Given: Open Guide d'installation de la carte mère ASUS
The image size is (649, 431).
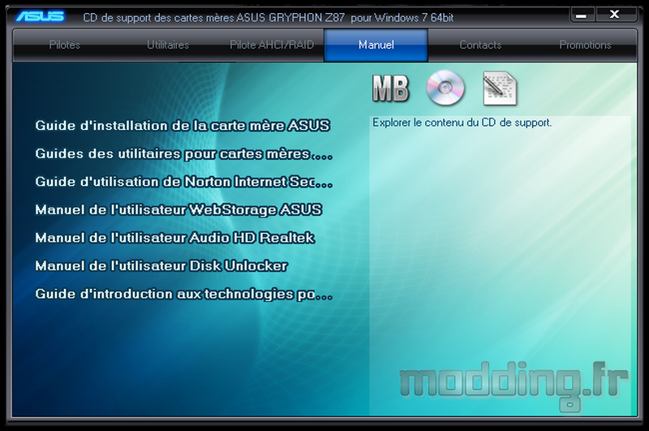Looking at the screenshot, I should 183,126.
